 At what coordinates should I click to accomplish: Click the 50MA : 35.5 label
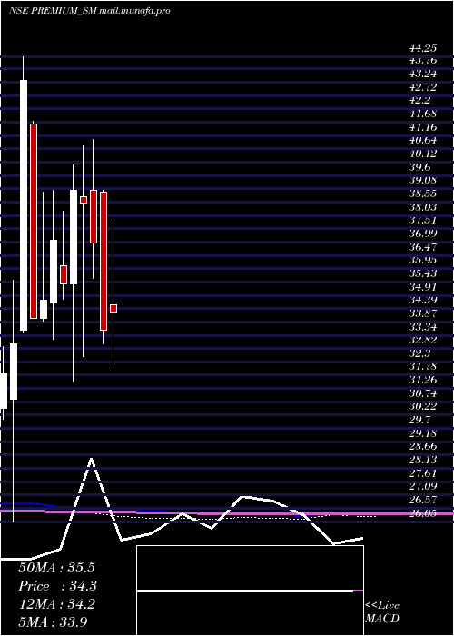tap(58, 568)
